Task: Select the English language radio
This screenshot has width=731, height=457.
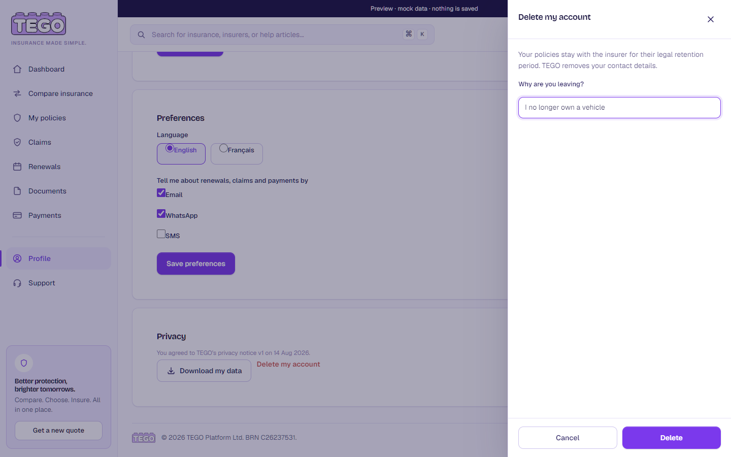Action: [170, 148]
